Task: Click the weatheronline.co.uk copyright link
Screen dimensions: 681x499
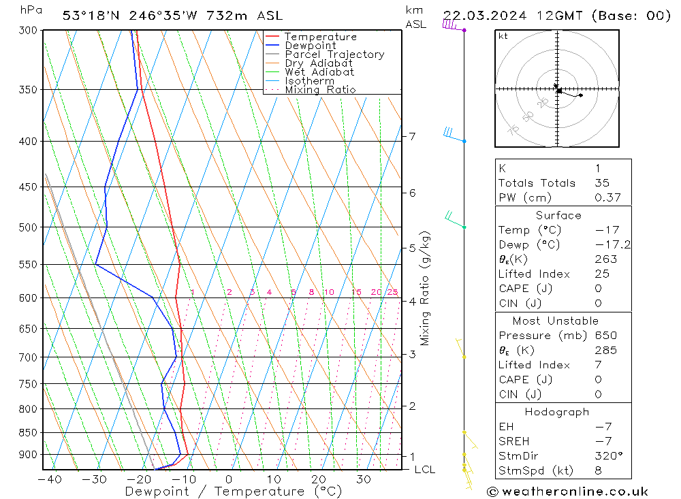Action: coord(567,492)
